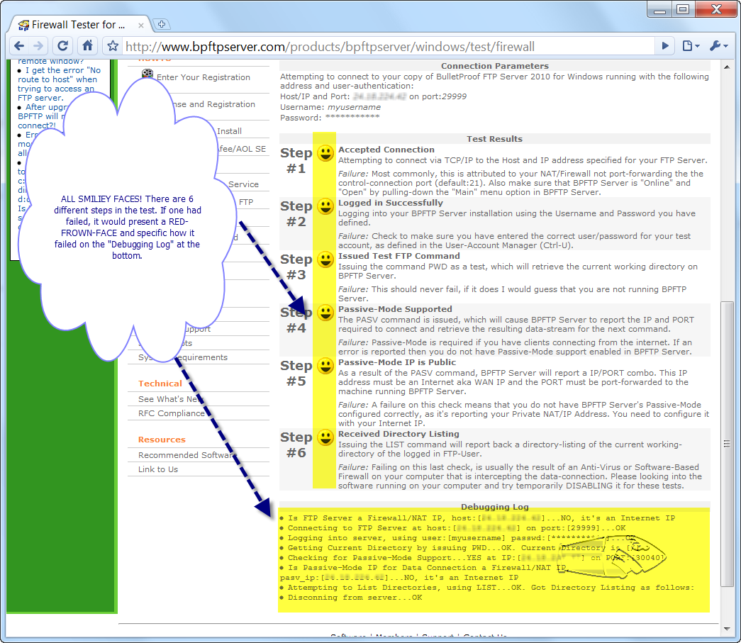Screen dimensions: 741x643
Task: Click the 'Step #5' label
Action: (296, 373)
